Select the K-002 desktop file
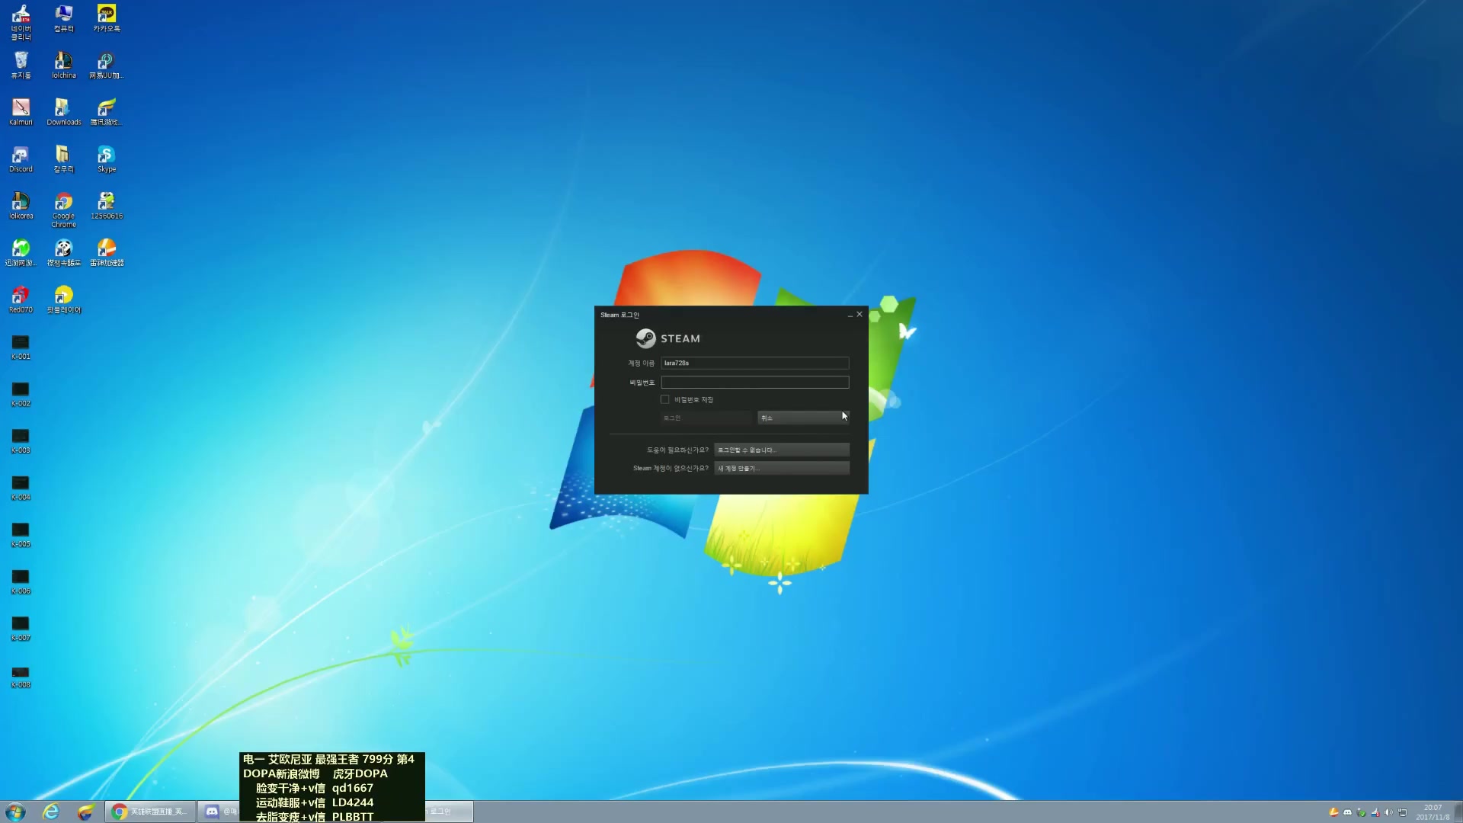 (x=21, y=394)
